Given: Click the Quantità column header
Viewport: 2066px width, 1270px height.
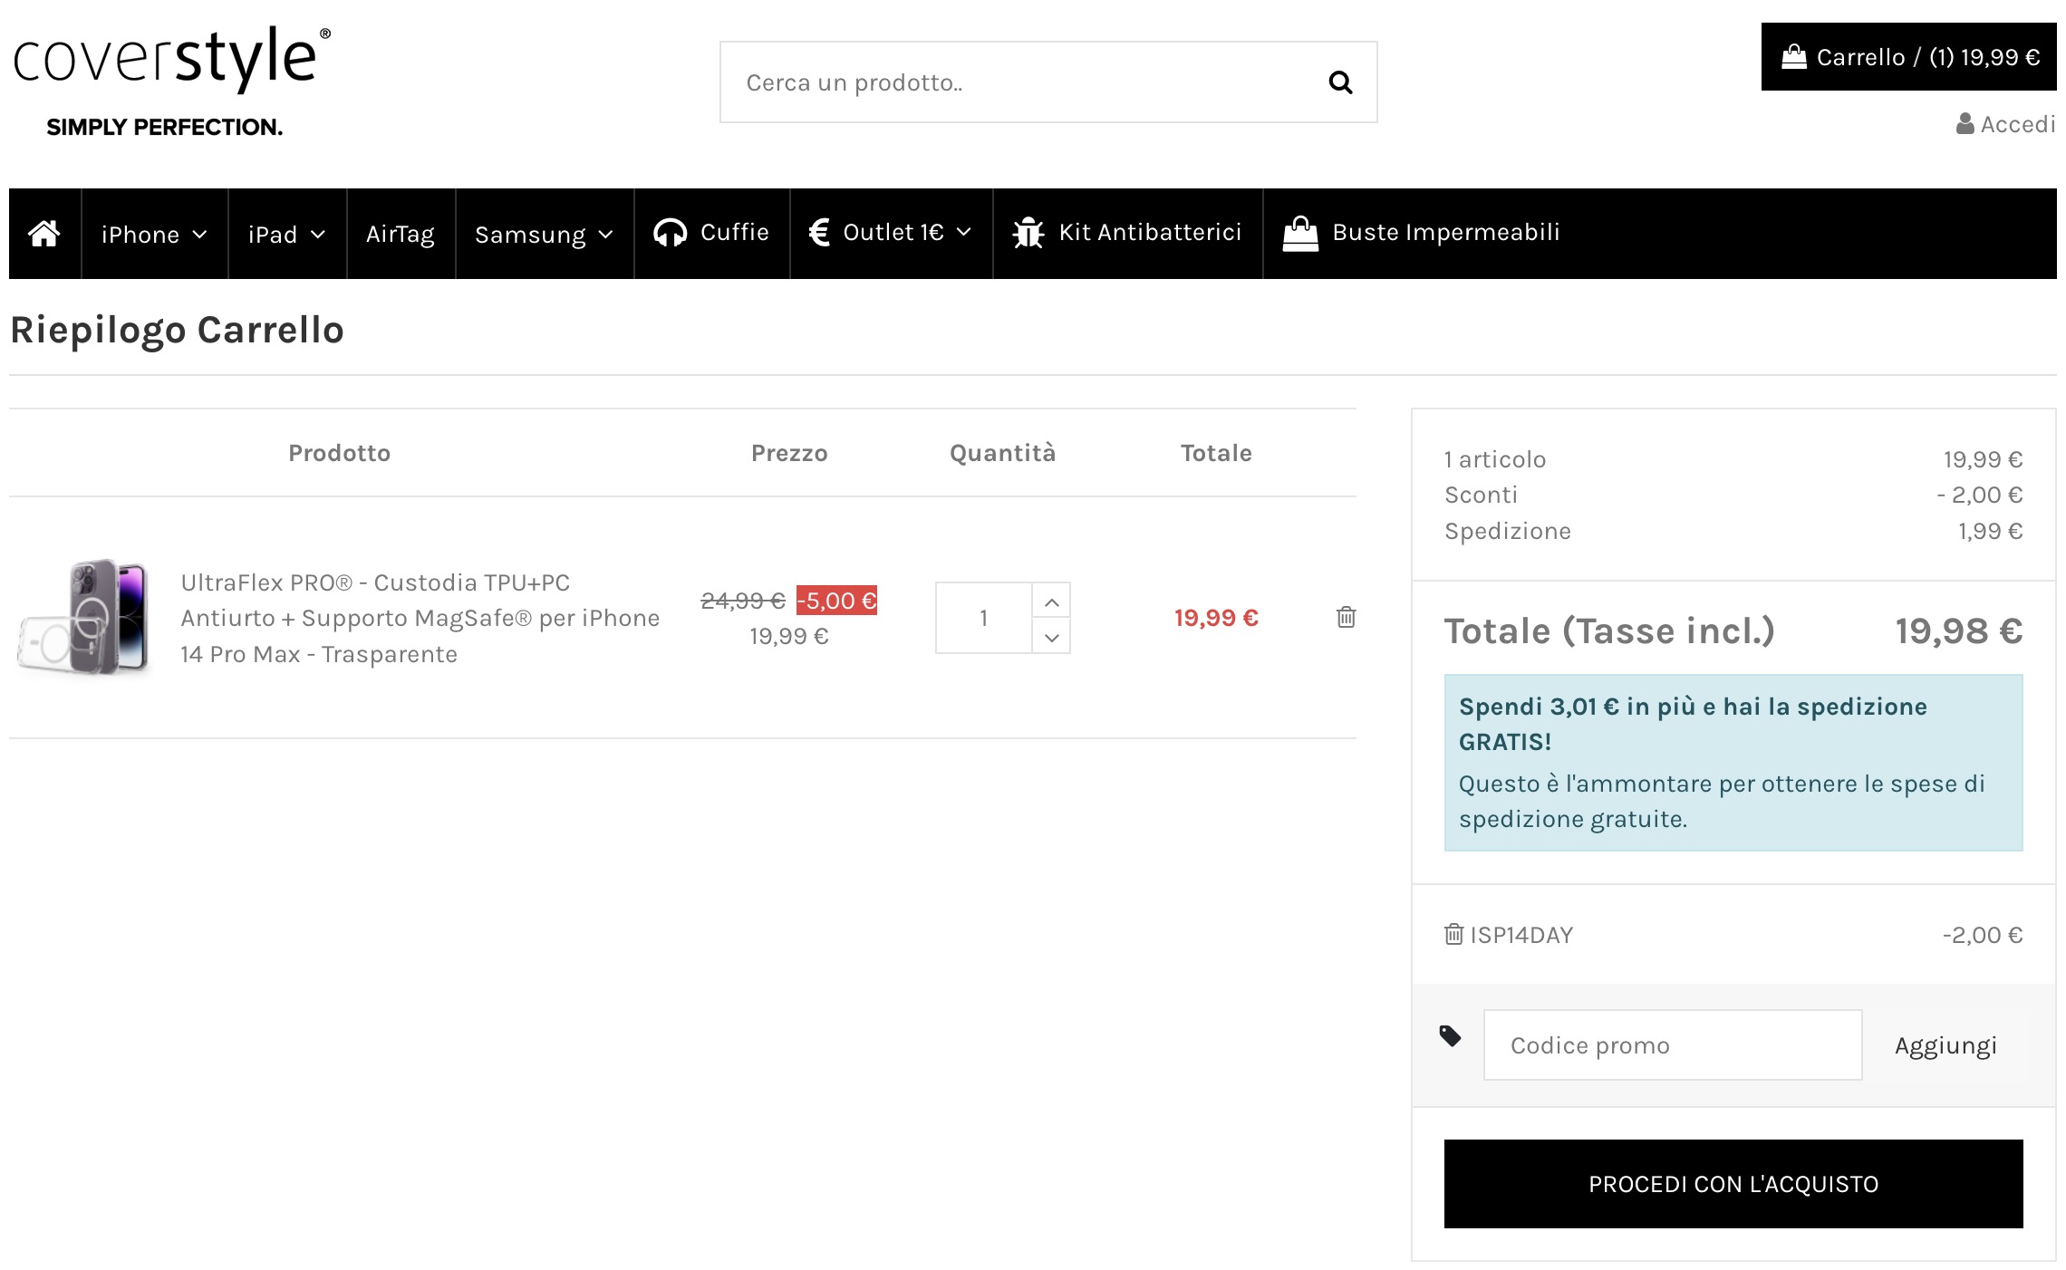Looking at the screenshot, I should (1003, 453).
